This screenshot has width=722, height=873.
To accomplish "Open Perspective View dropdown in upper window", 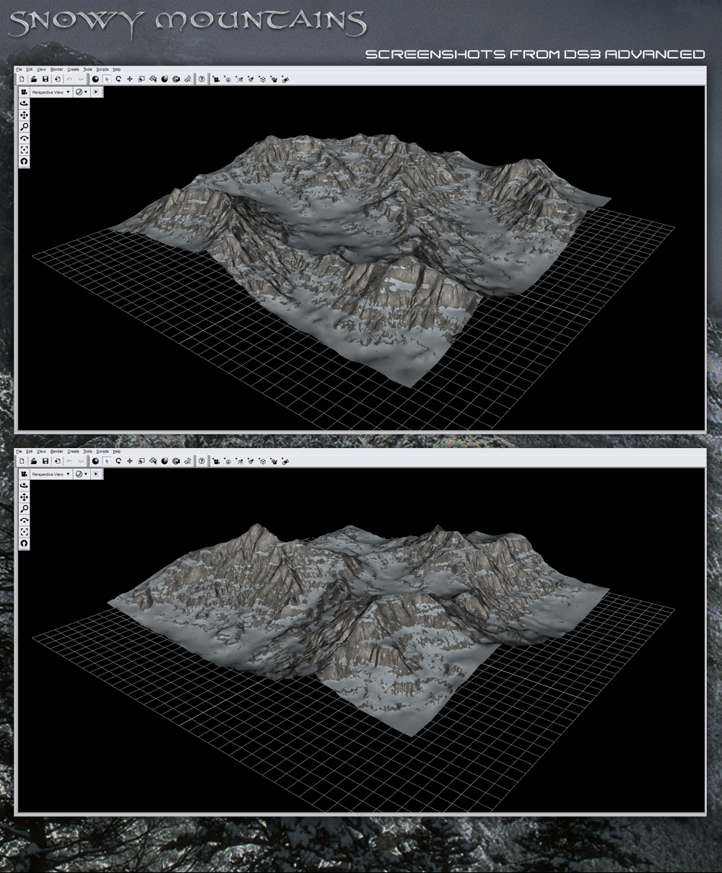I will [x=51, y=92].
